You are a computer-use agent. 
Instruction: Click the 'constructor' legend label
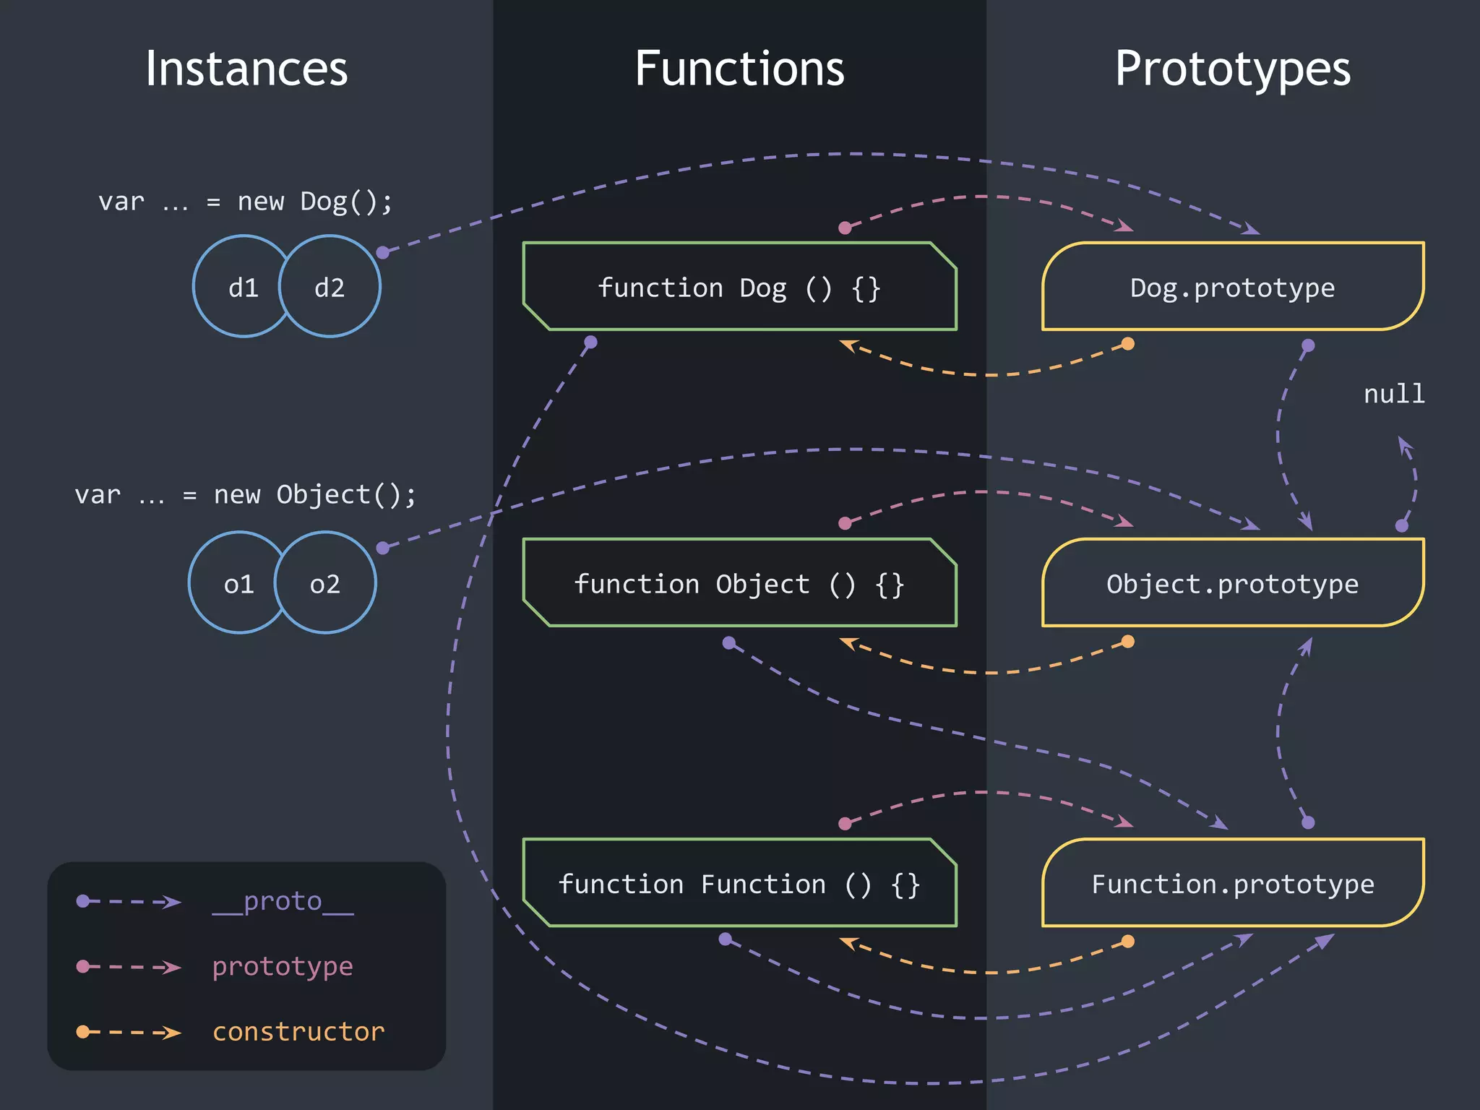(x=298, y=1031)
